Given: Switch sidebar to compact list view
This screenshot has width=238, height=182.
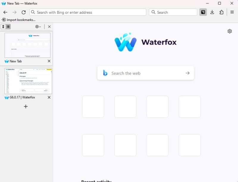Looking at the screenshot, I should pos(7,27).
